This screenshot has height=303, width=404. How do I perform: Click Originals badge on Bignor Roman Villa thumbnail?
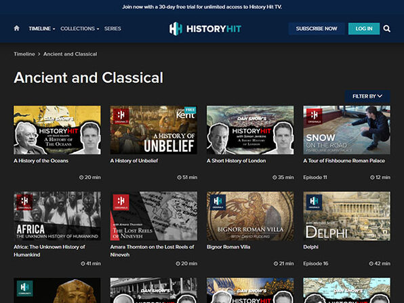218,202
